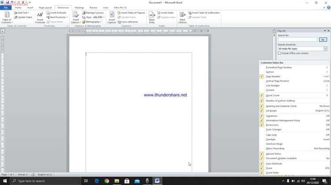Open the Footnotes dialog launcher
331x185 pixels.
click(x=68, y=26)
